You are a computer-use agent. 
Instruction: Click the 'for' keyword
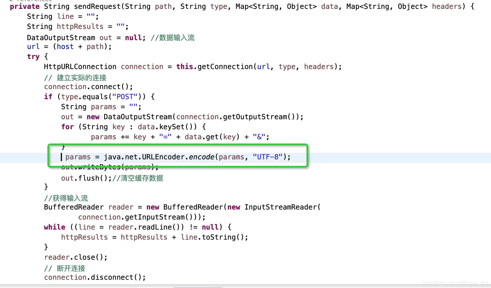click(x=68, y=127)
